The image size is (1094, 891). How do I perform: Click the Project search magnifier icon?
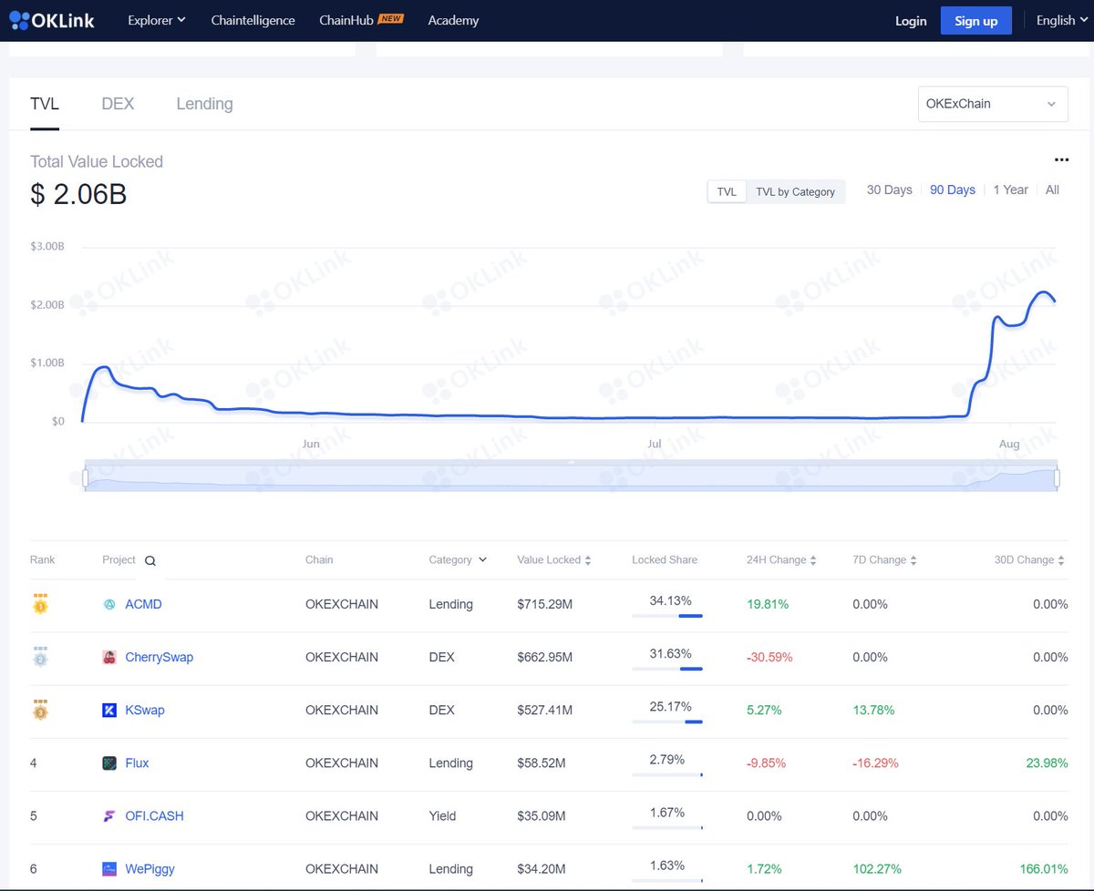[150, 561]
